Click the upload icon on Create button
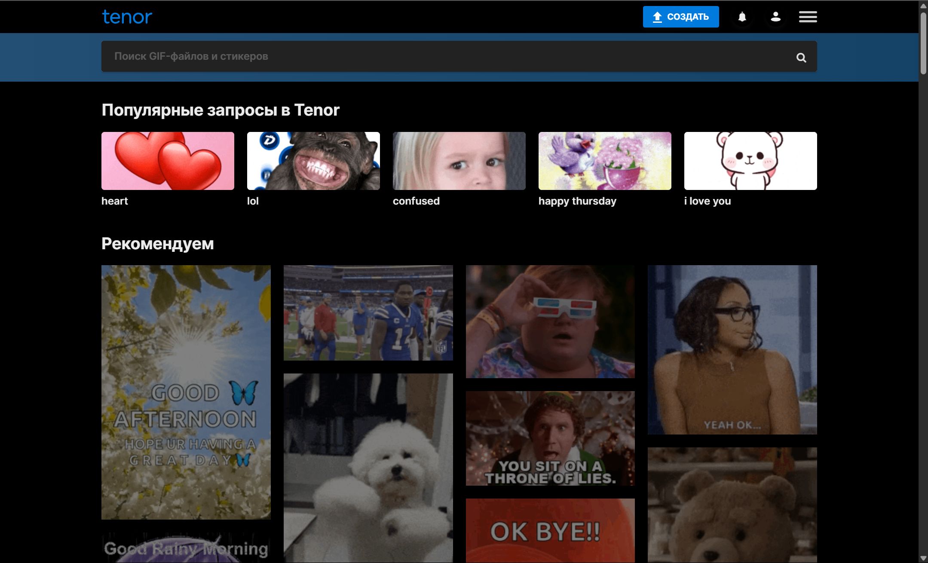The image size is (928, 563). [x=656, y=16]
